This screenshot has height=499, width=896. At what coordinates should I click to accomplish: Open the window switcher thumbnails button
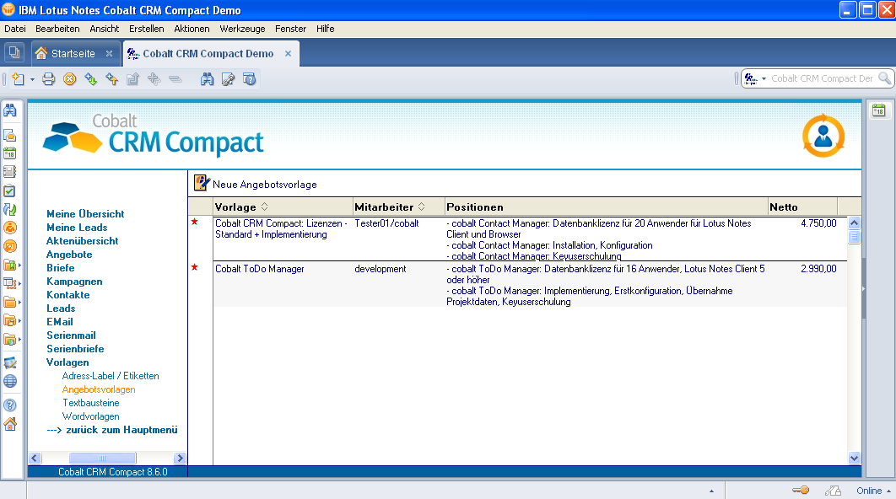(x=13, y=53)
